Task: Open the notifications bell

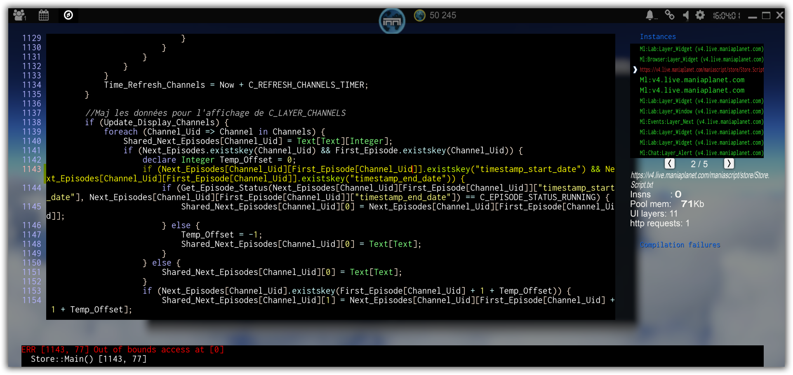Action: click(650, 15)
